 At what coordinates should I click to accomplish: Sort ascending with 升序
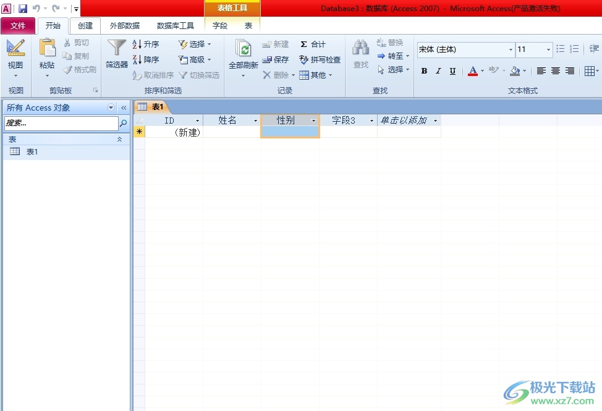[145, 44]
